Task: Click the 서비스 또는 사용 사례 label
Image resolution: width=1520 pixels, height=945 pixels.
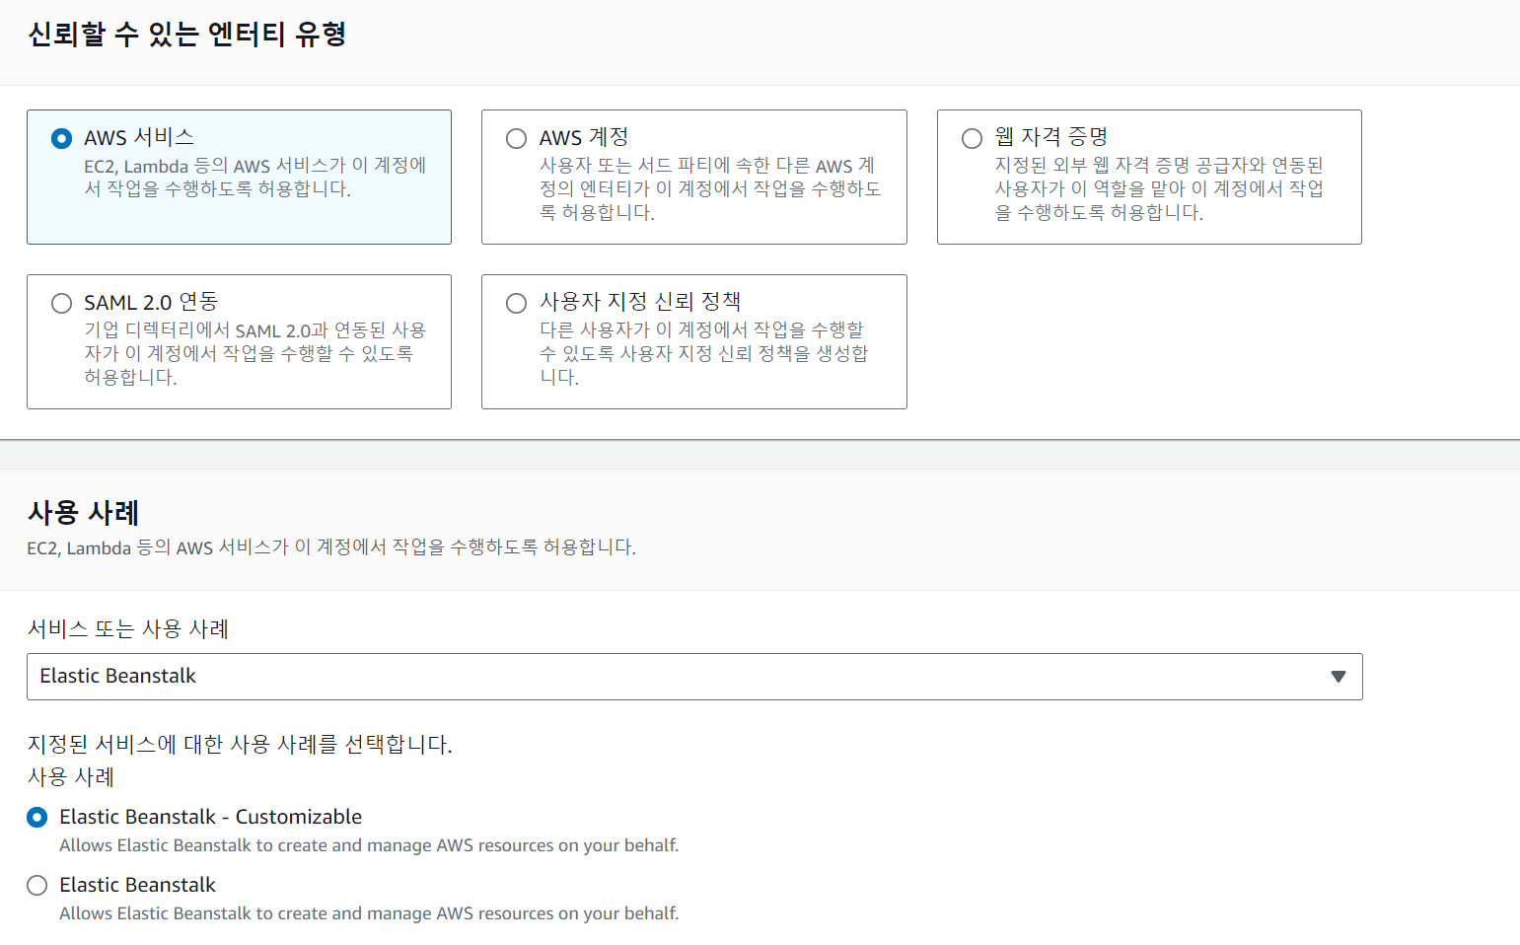Action: [128, 629]
